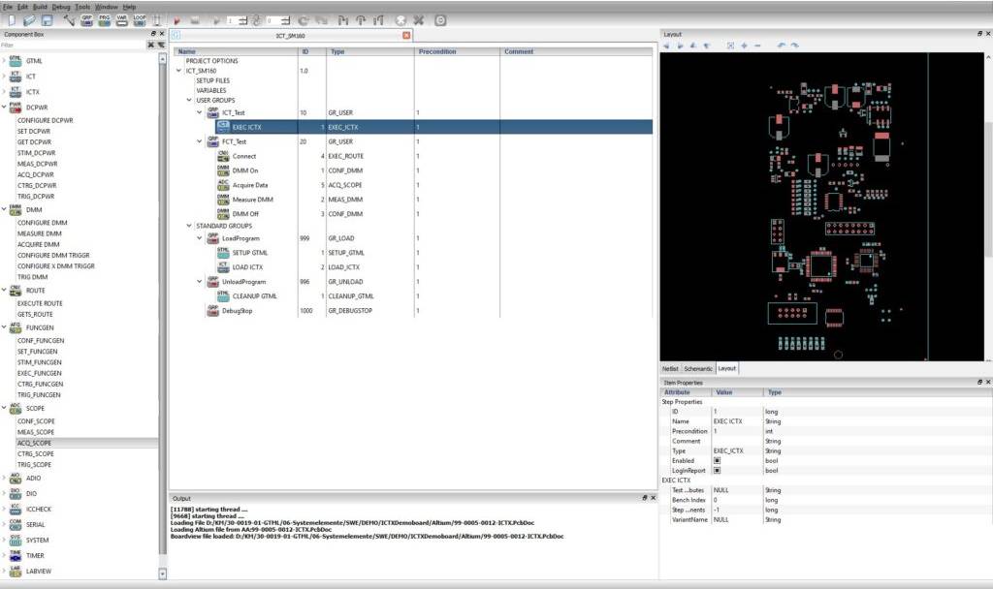Select the GRP group tool in the toolbar
Image resolution: width=993 pixels, height=589 pixels.
point(89,19)
